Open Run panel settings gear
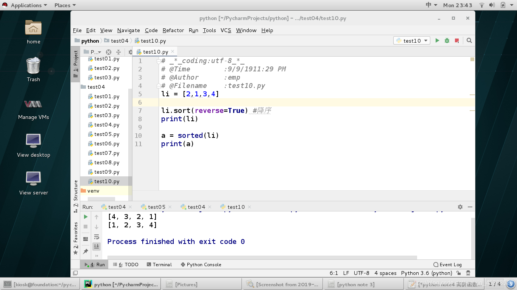This screenshot has height=290, width=517. point(460,207)
